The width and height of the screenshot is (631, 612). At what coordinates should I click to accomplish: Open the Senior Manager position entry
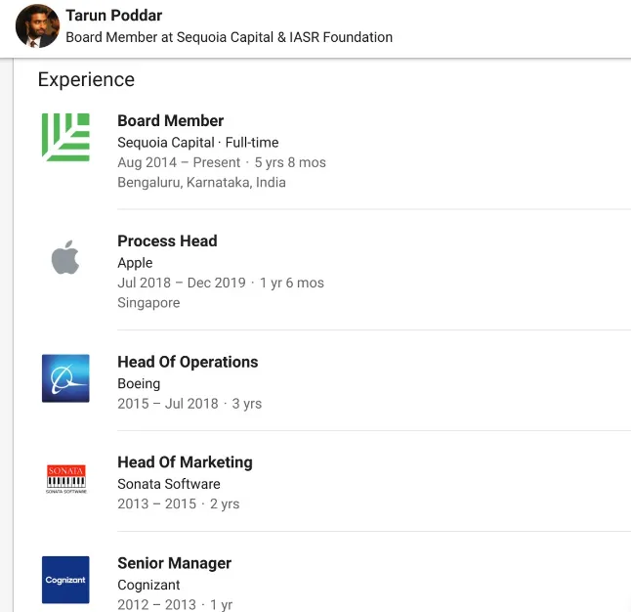pos(174,563)
